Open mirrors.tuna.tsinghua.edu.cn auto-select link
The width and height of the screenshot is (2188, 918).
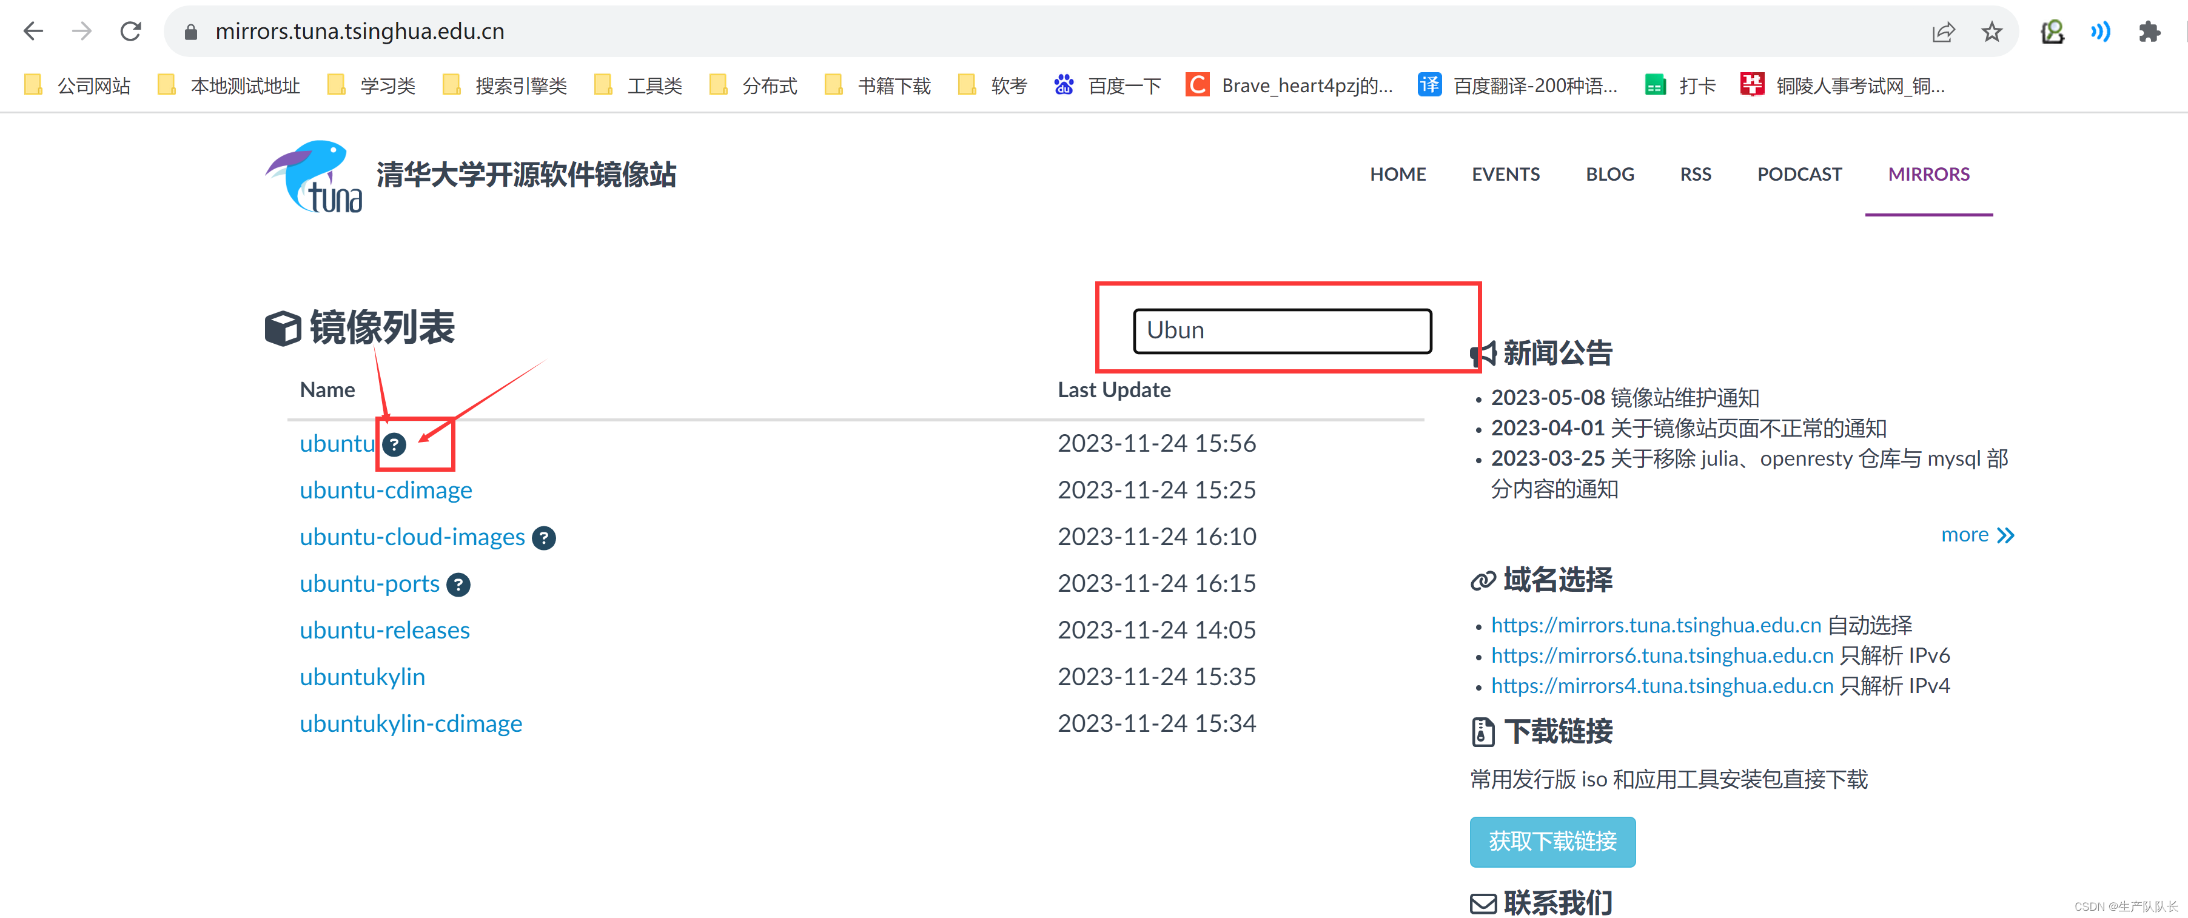(x=1656, y=625)
